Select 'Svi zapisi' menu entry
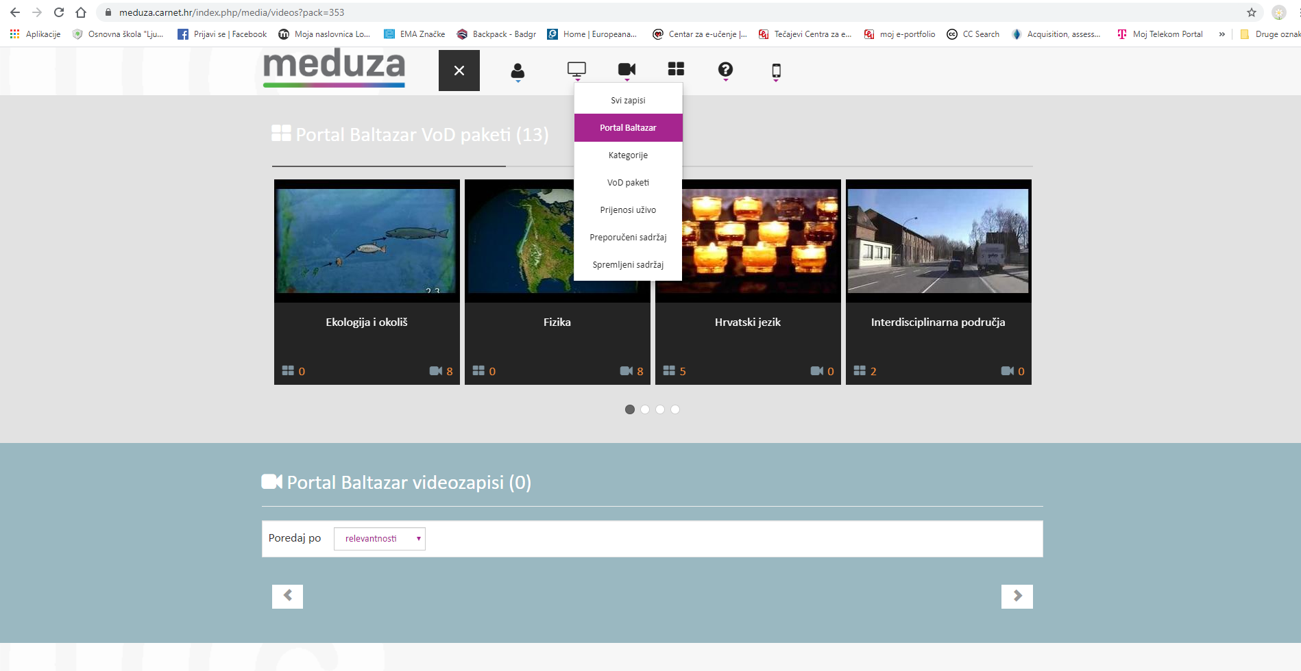The image size is (1301, 671). click(x=628, y=100)
